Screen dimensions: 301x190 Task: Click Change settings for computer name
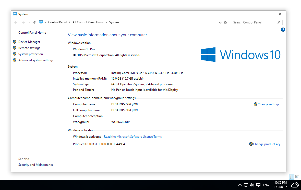(x=268, y=104)
